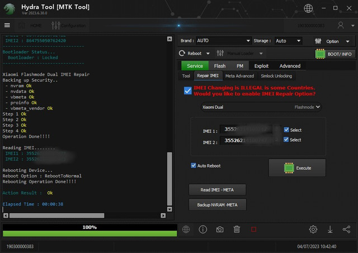Toggle the enable IMEI Repair Option checkbox
The width and height of the screenshot is (358, 253).
tap(188, 90)
